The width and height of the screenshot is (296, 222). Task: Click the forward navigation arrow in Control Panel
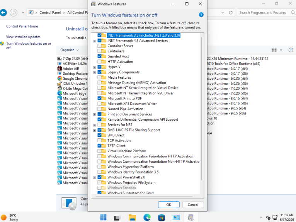click(x=14, y=13)
